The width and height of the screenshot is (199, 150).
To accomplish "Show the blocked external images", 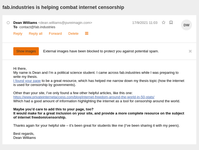I will [26, 51].
